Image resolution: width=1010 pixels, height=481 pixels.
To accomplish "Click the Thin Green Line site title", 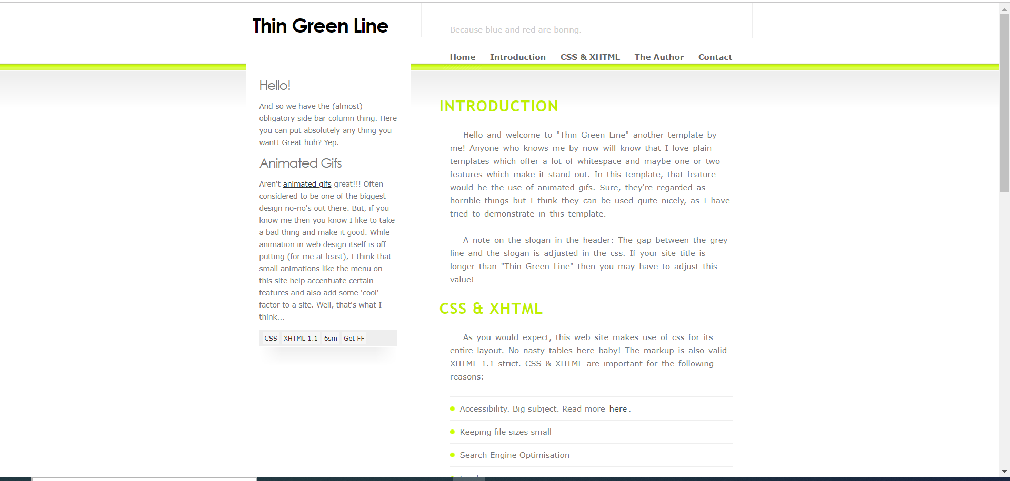I will [x=320, y=26].
